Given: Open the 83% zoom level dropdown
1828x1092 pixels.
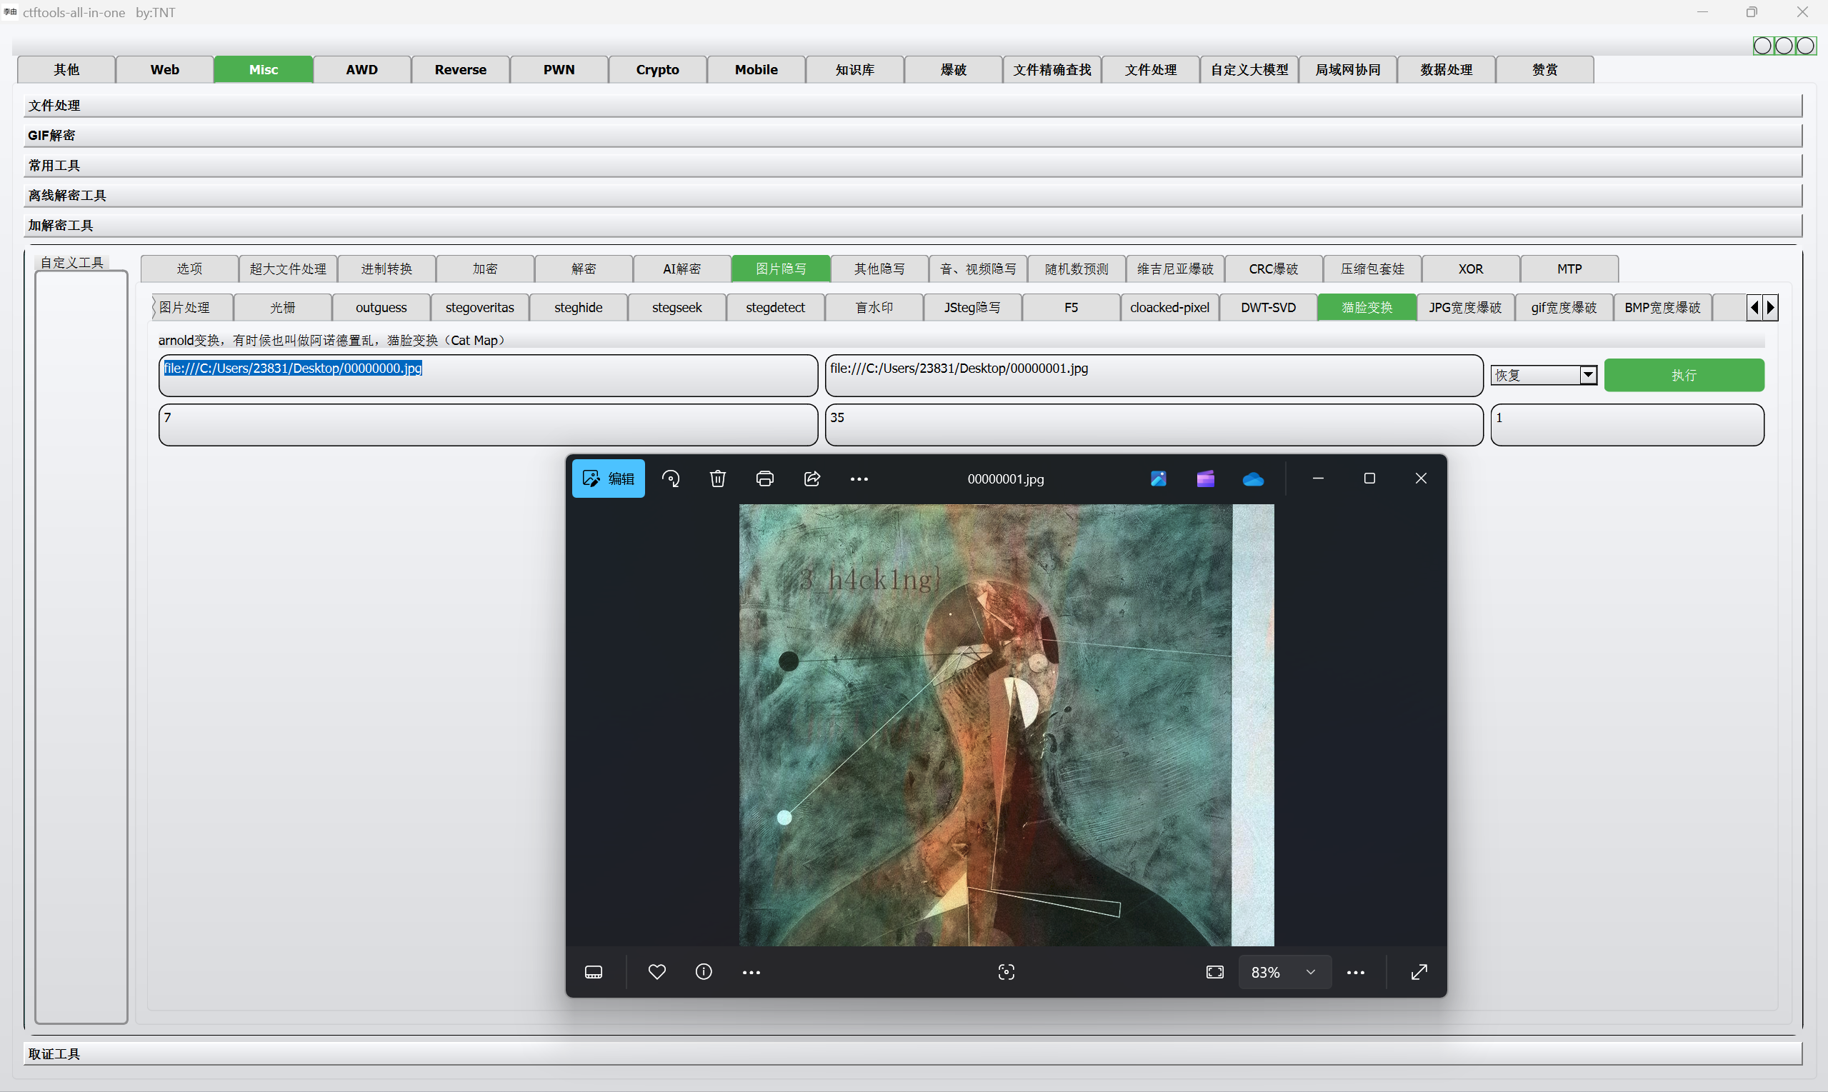Looking at the screenshot, I should (x=1284, y=972).
